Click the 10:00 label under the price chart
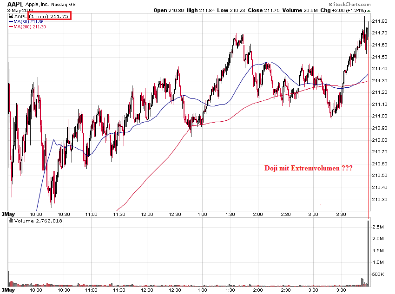Viewport: 395px width, 294px height. [36, 214]
